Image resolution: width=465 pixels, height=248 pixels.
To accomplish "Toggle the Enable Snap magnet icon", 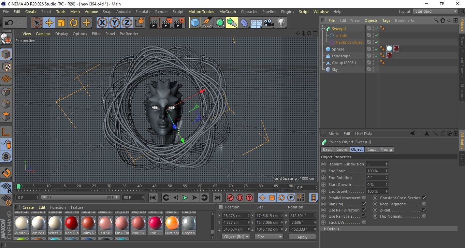I will 6,173.
